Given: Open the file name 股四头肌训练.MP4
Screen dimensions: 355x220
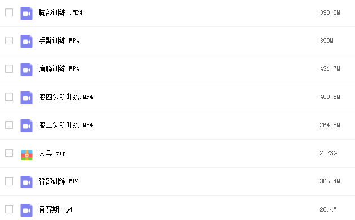Looking at the screenshot, I should 65,97.
